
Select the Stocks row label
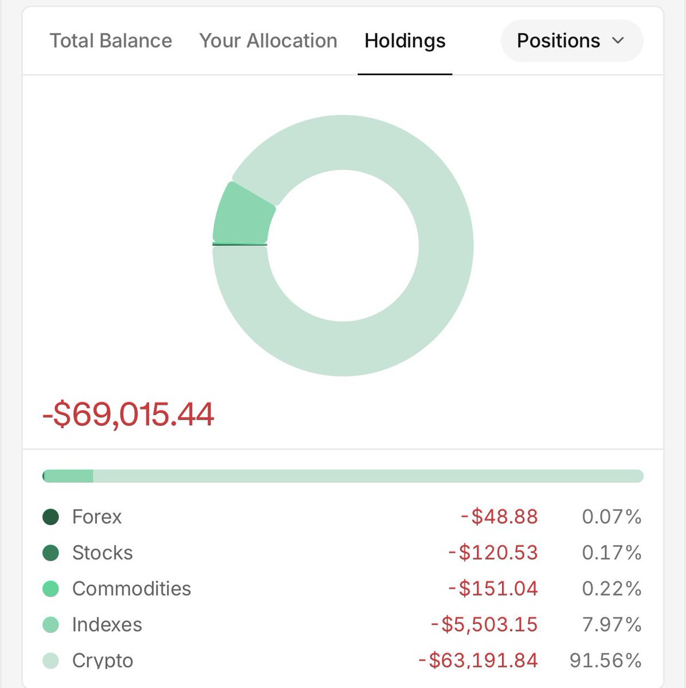click(103, 553)
